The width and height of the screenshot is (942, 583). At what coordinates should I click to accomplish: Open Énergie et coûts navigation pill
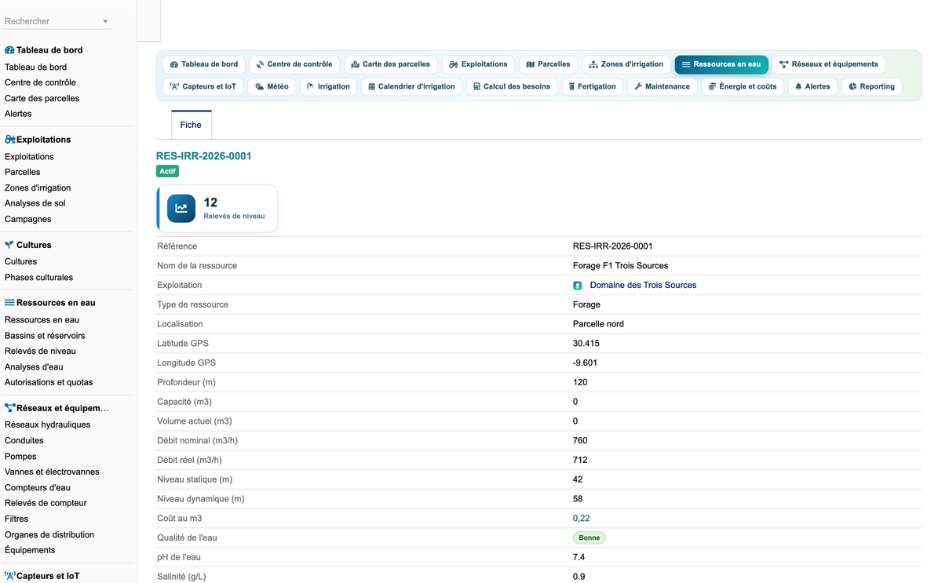click(743, 86)
